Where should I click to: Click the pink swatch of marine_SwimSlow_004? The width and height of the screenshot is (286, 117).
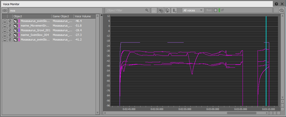coord(19,35)
